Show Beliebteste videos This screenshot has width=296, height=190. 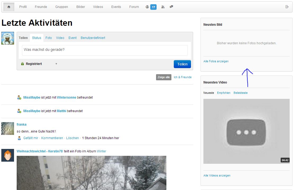240,93
